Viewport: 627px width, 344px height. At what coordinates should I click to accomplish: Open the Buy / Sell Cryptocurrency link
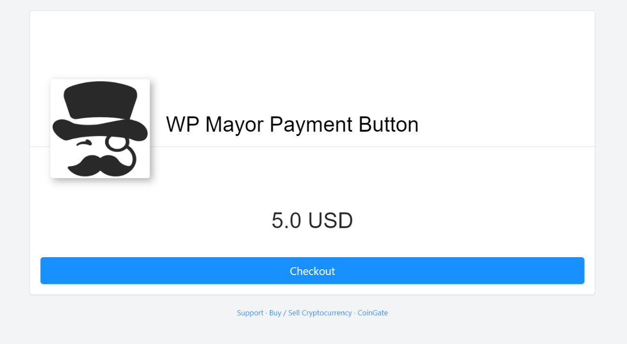(x=311, y=313)
